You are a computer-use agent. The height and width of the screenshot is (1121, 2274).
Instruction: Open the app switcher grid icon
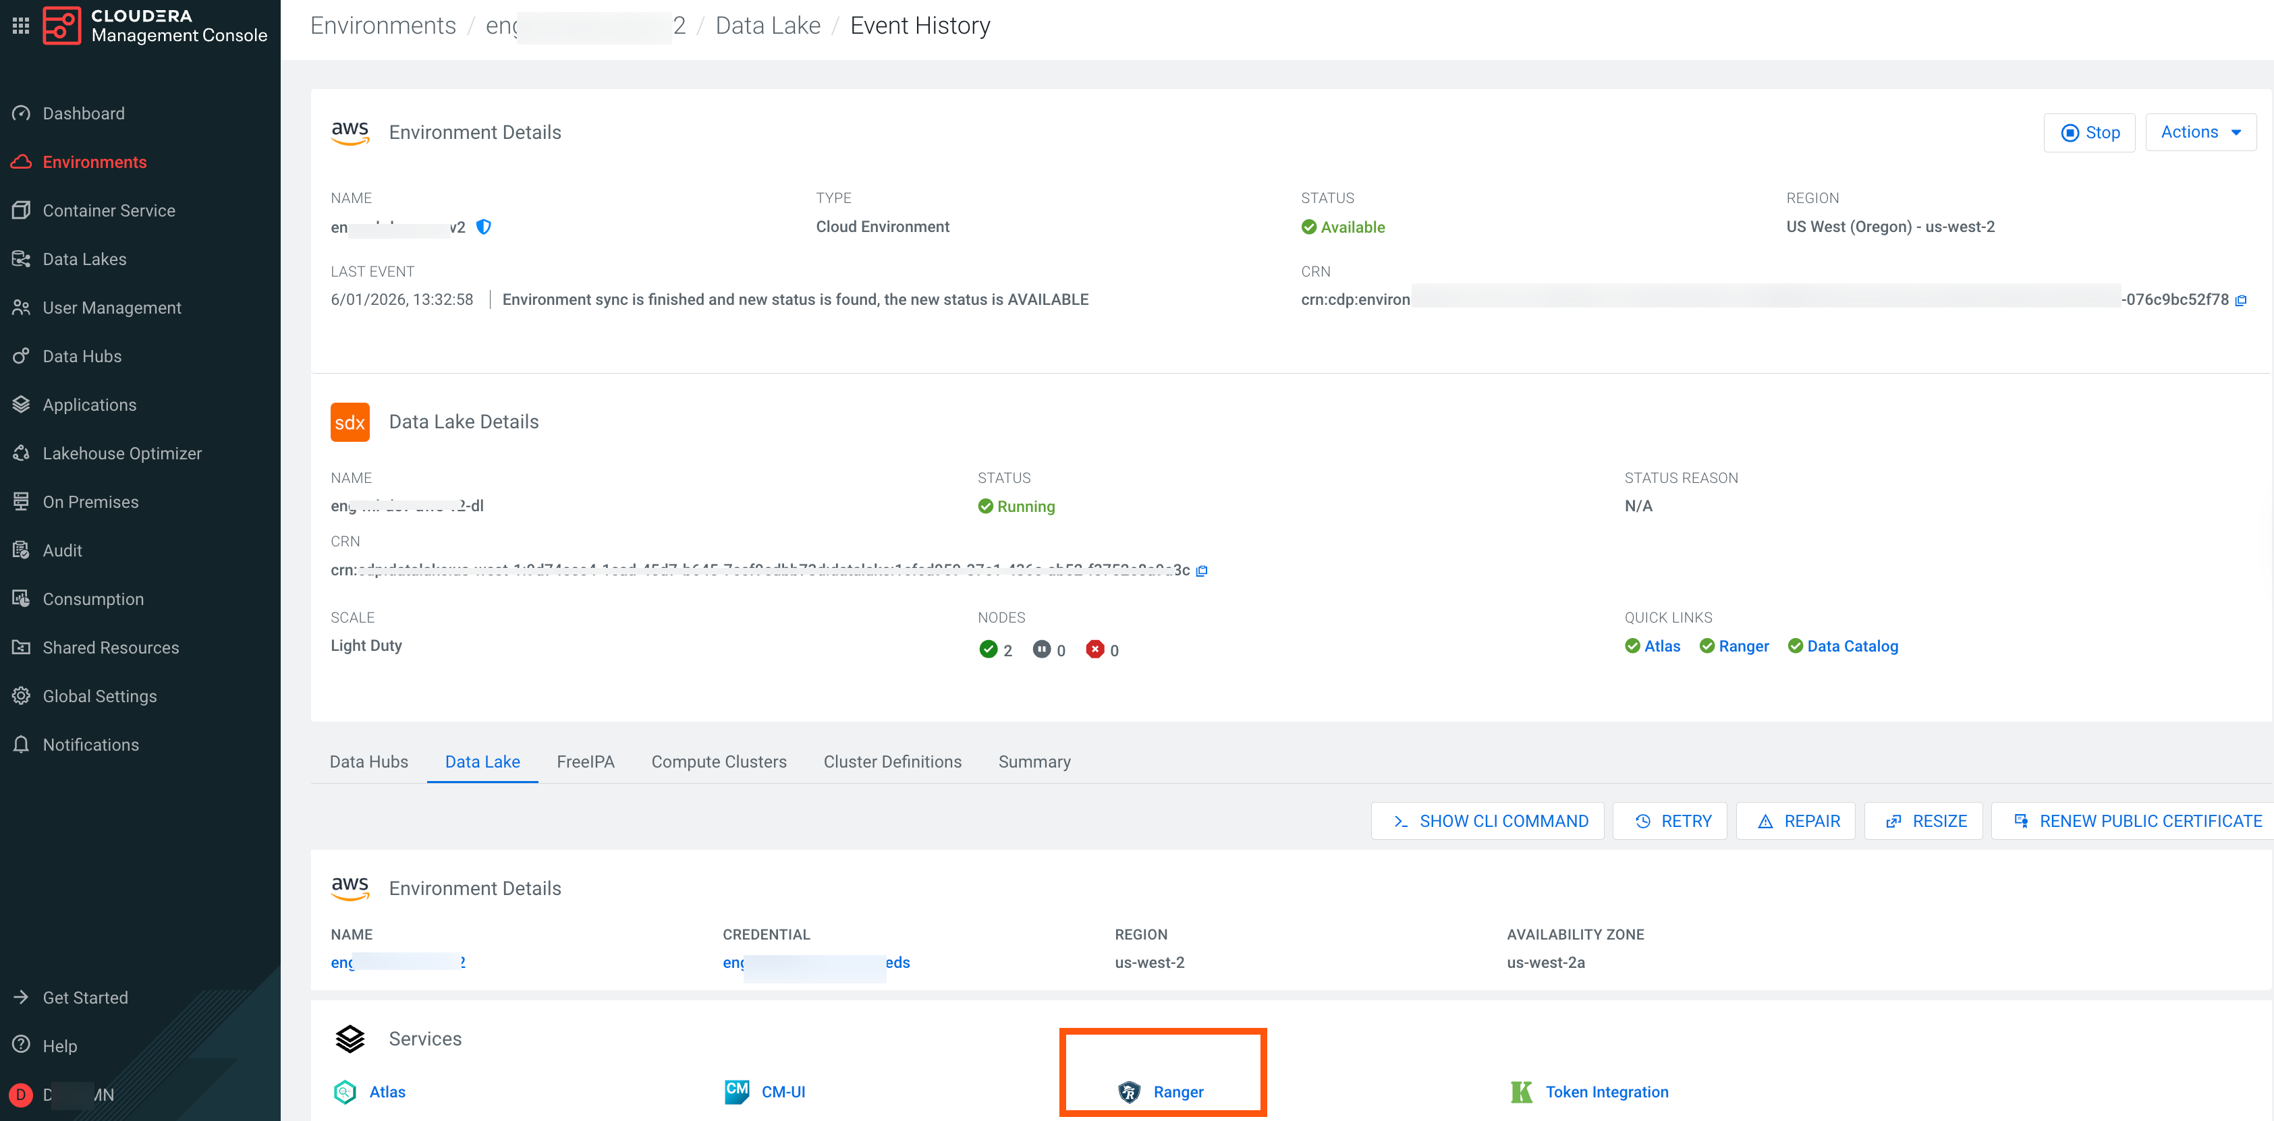21,26
